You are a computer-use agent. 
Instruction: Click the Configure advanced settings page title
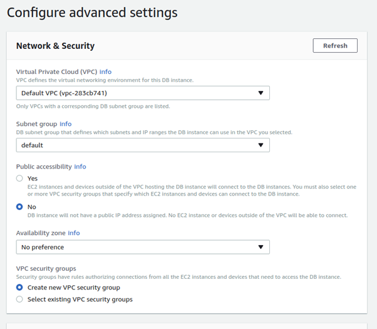[92, 13]
